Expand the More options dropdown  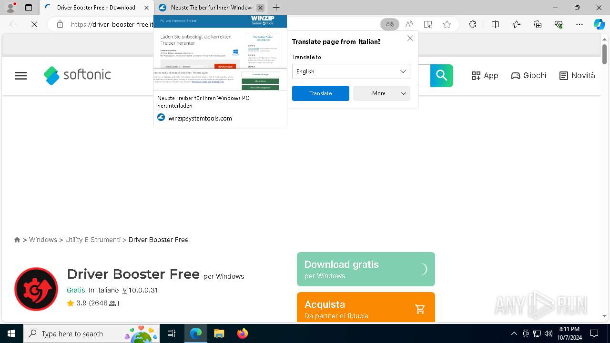[x=382, y=93]
